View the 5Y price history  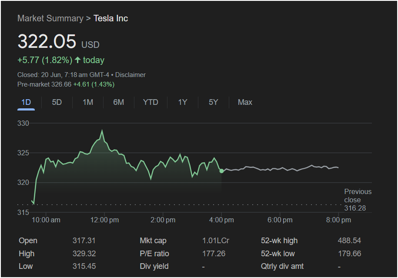click(213, 102)
